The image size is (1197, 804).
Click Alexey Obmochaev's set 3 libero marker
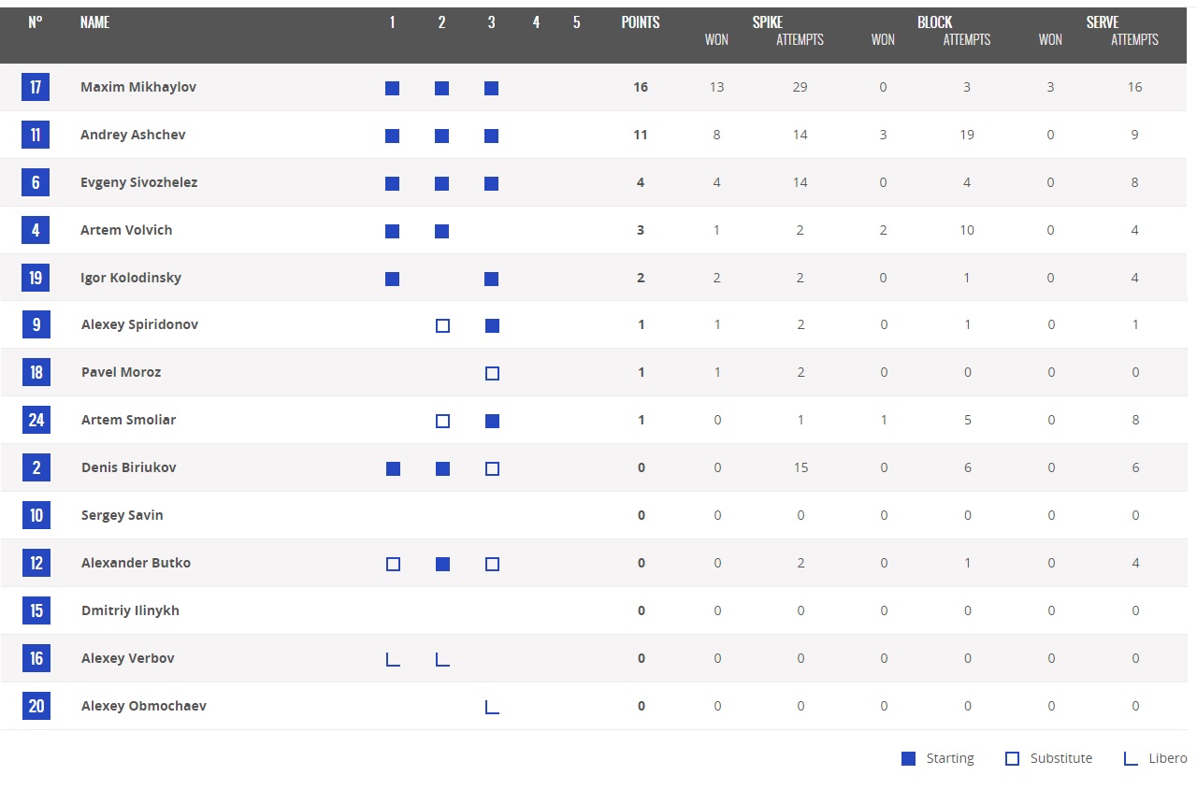[492, 707]
